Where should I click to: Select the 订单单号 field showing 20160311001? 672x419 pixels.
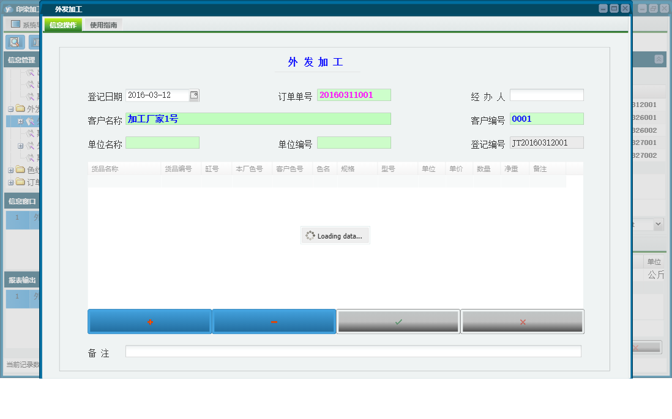pos(354,95)
